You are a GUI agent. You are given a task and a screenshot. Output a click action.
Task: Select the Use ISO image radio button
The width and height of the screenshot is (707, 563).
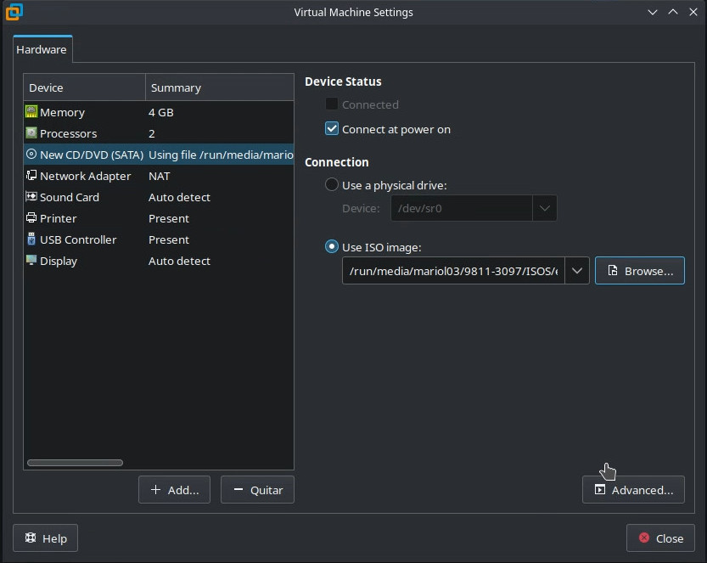click(332, 247)
